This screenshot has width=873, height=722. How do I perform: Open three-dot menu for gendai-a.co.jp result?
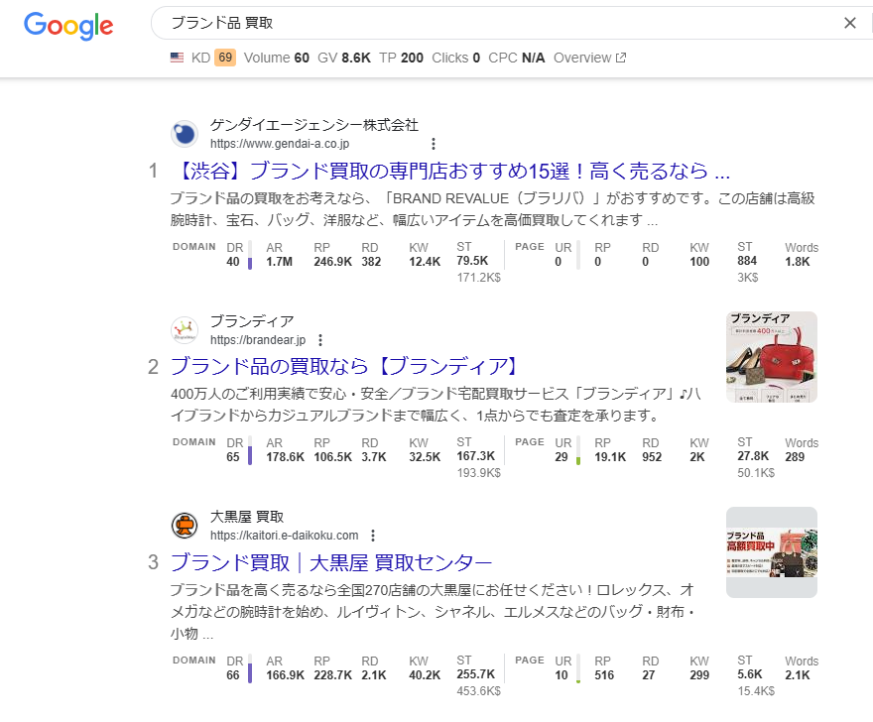point(433,144)
